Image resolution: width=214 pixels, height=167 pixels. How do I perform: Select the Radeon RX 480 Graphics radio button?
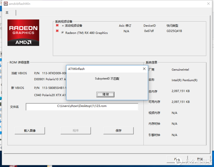click(x=63, y=33)
